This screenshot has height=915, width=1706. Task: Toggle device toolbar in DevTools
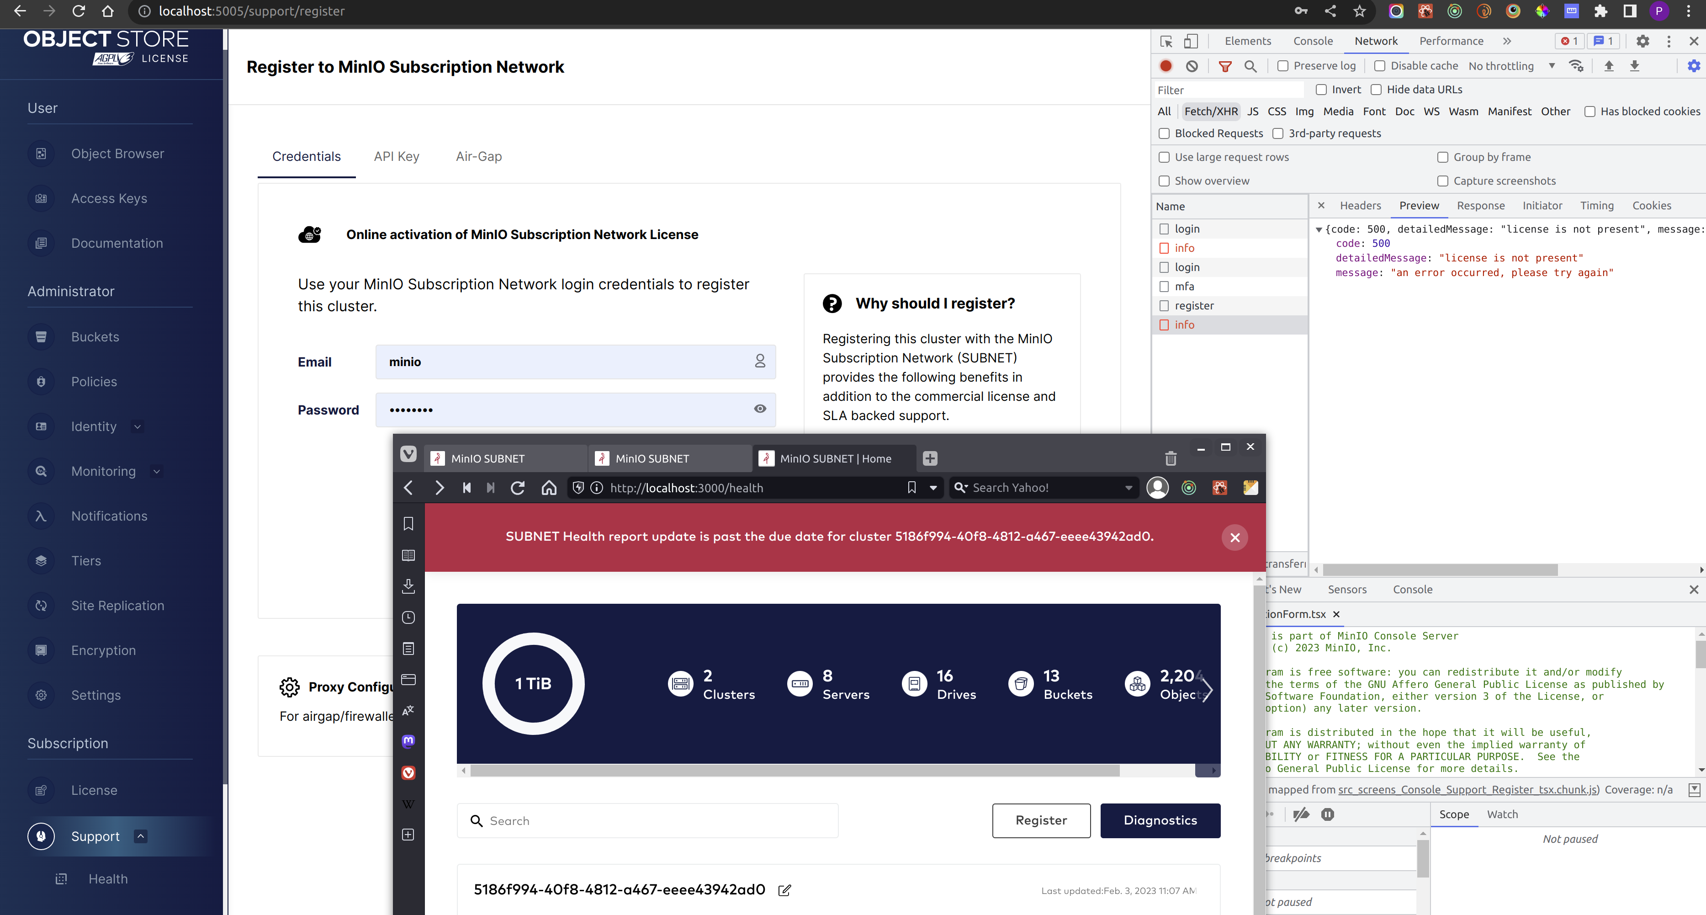tap(1191, 41)
